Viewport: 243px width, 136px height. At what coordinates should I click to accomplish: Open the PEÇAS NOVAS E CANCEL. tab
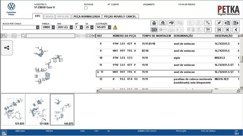pyautogui.click(x=121, y=17)
